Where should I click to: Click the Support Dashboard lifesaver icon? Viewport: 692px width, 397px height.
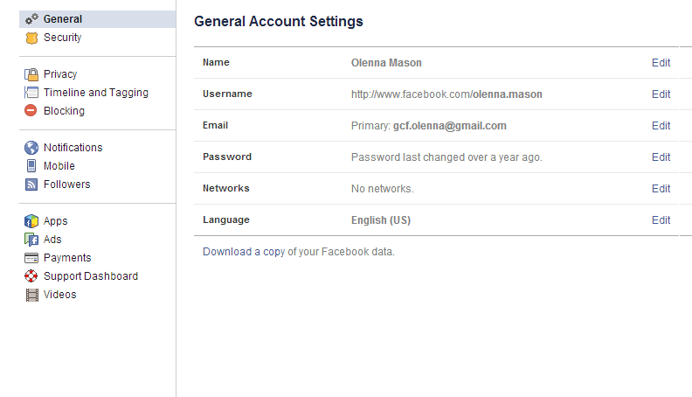(31, 276)
